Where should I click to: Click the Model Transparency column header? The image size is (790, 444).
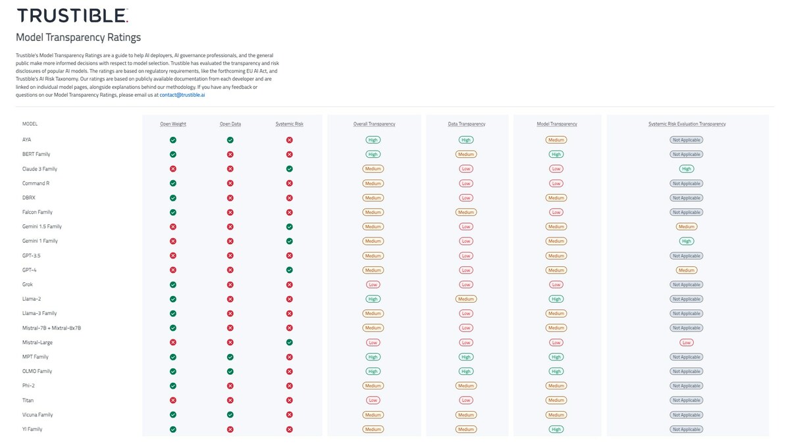[x=557, y=124]
